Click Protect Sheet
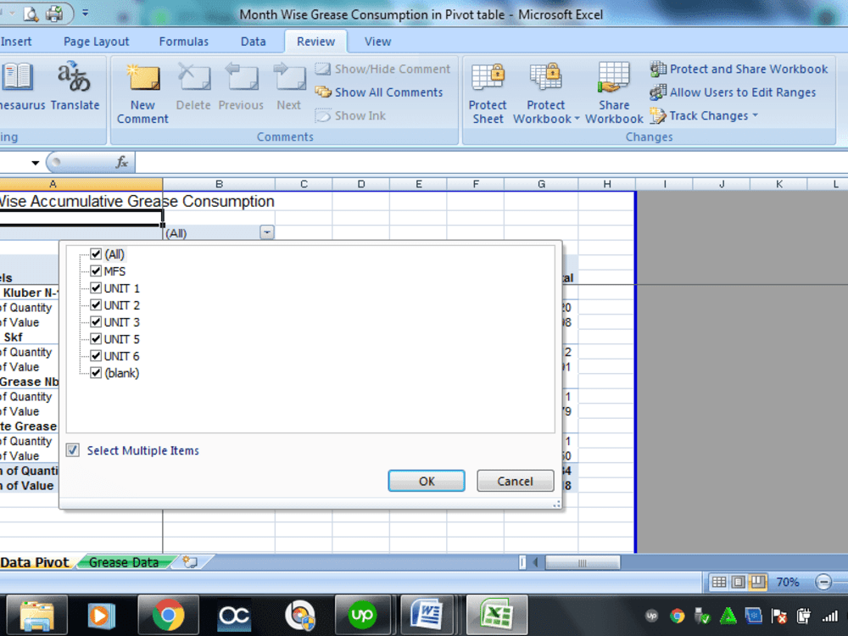The width and height of the screenshot is (848, 636). click(x=488, y=93)
